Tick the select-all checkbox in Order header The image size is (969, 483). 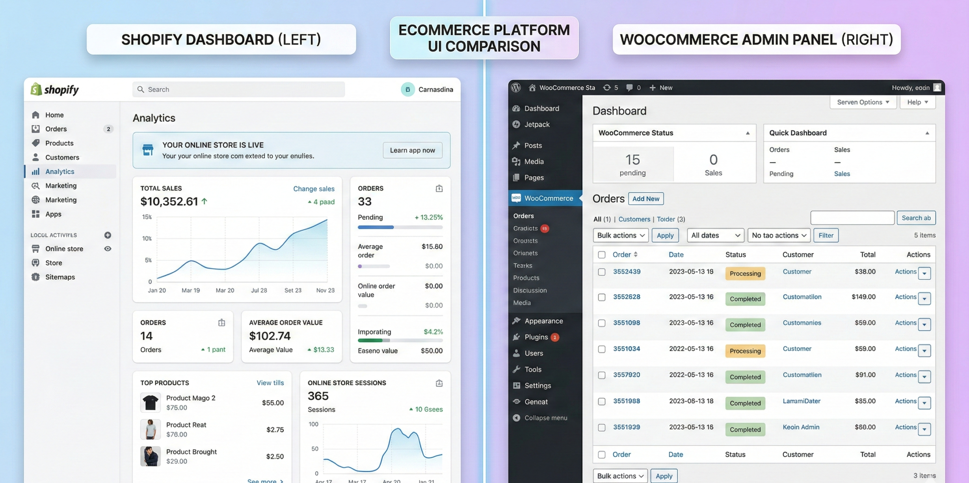[x=601, y=255]
